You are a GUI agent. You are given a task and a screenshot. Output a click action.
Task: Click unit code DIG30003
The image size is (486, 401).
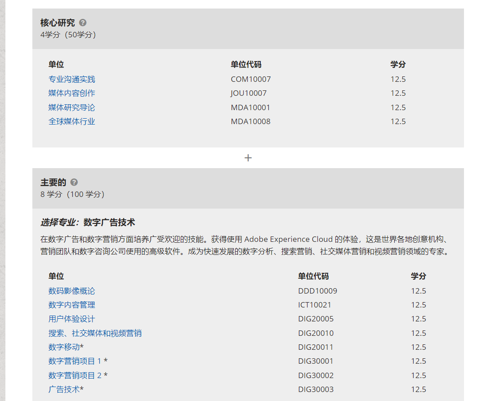316,389
